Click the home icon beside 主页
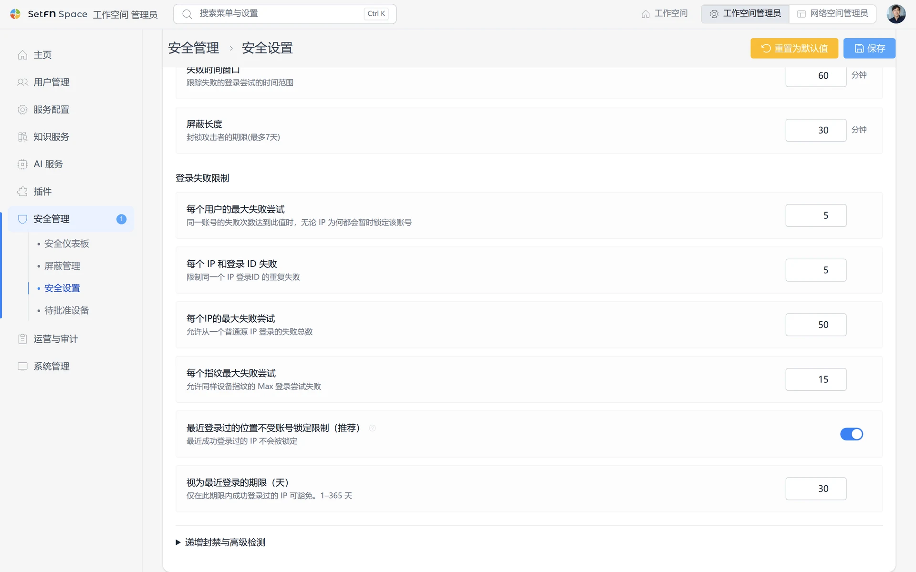Screen dimensions: 916x572 pyautogui.click(x=22, y=55)
